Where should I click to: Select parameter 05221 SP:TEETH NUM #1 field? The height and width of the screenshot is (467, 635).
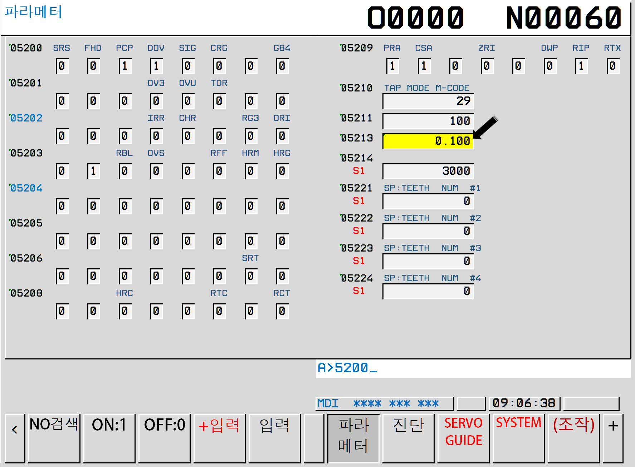coord(428,201)
